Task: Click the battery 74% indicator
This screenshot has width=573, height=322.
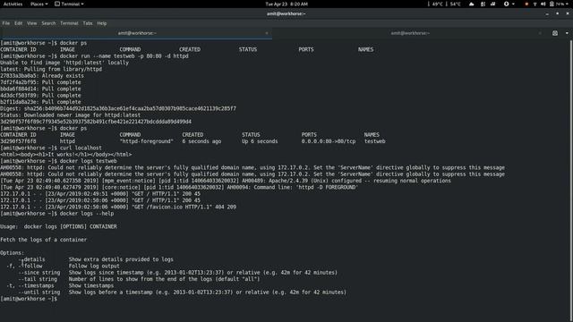Action: pos(557,4)
